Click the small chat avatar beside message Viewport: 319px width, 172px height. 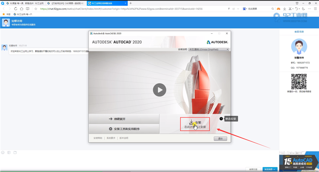click(x=4, y=48)
